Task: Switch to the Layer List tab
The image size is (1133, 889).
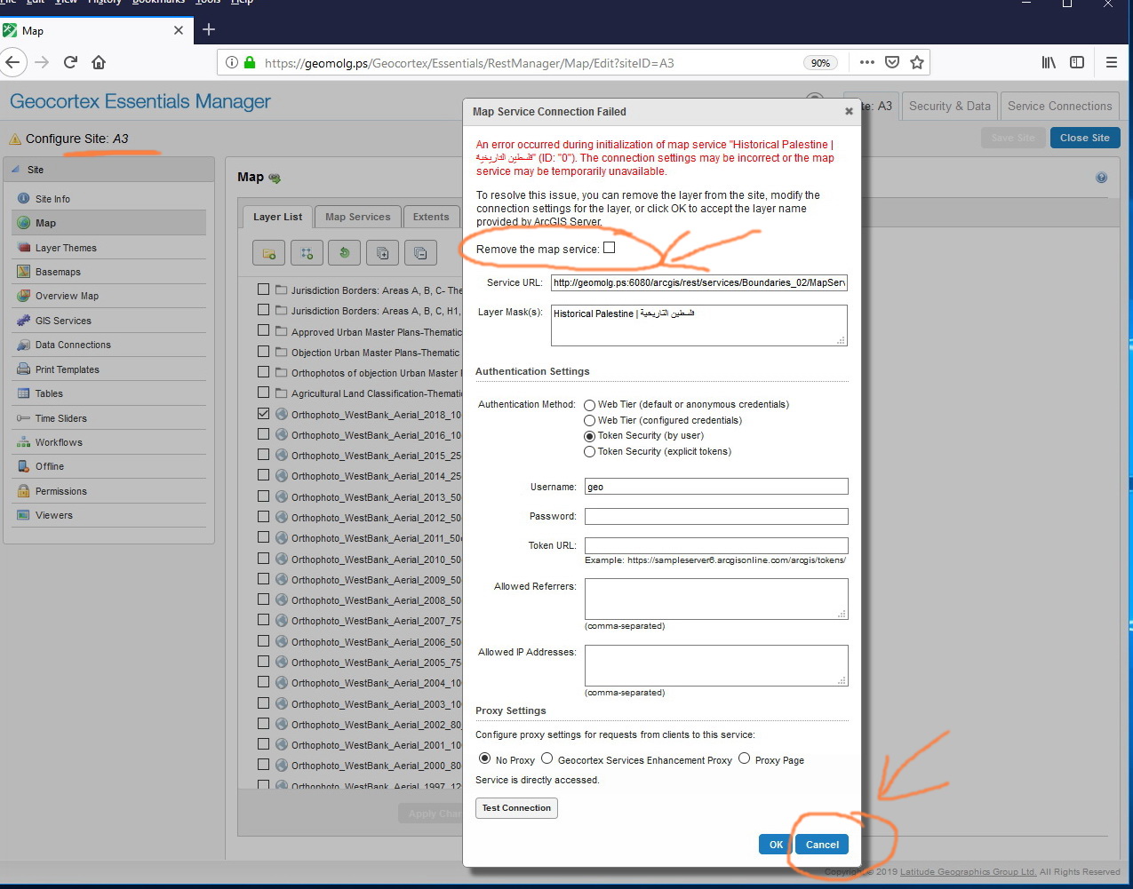Action: point(277,217)
